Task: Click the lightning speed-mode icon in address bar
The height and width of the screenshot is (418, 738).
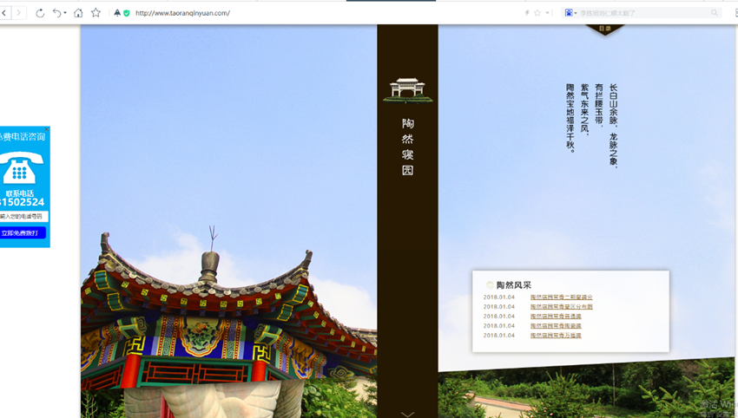Action: click(526, 13)
